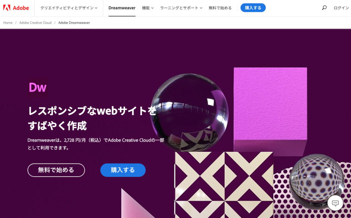The width and height of the screenshot is (351, 218).
Task: Open Adobe Creative Cloud breadcrumb link
Action: (35, 23)
